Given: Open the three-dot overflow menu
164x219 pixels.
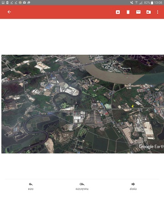Looking at the screenshot, I should click(158, 12).
